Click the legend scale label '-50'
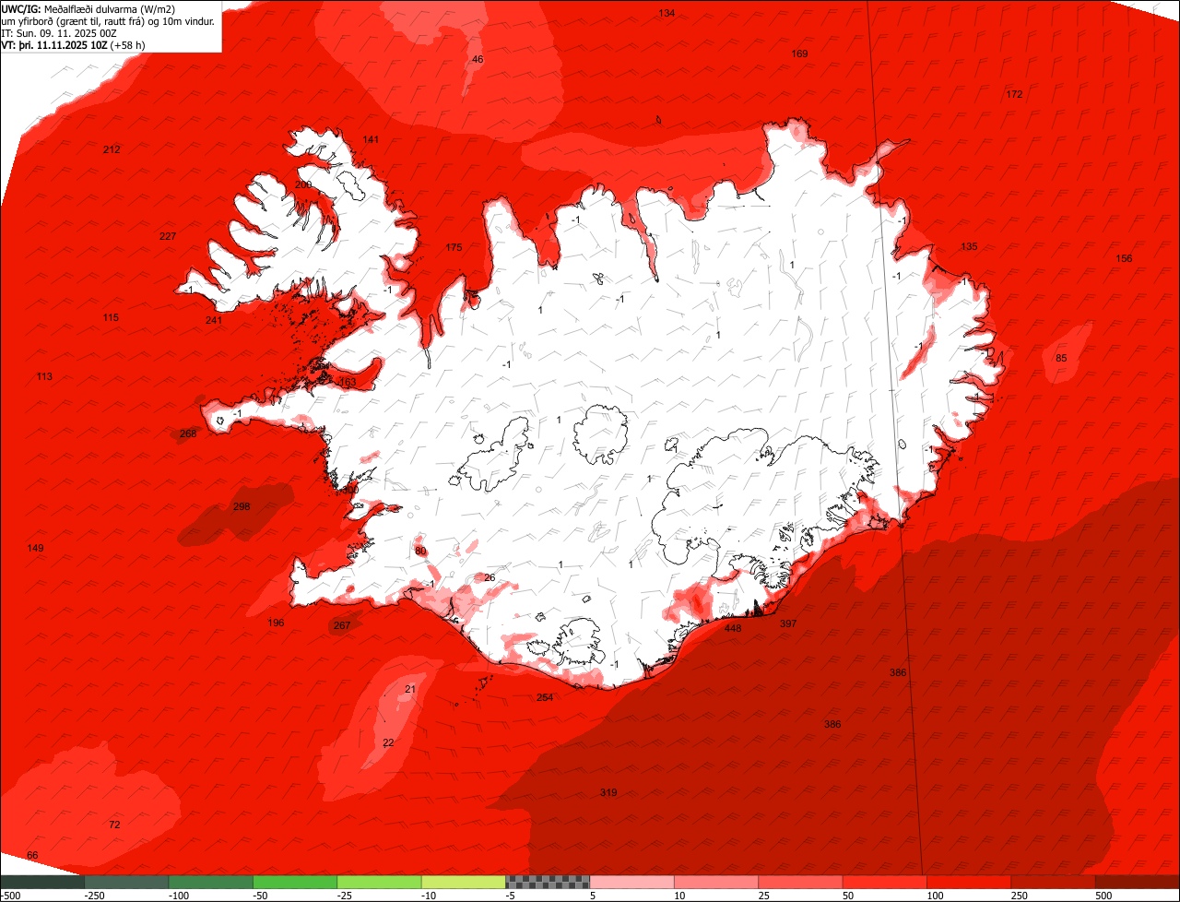The image size is (1180, 902). (x=262, y=896)
